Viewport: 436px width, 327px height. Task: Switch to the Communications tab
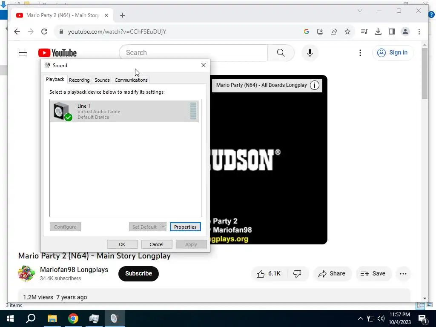tap(131, 80)
